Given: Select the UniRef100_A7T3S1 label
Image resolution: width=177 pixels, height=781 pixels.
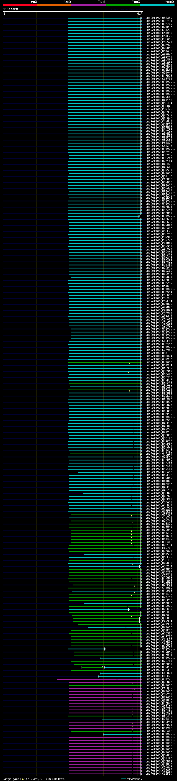Looking at the screenshot, I should tap(158, 624).
